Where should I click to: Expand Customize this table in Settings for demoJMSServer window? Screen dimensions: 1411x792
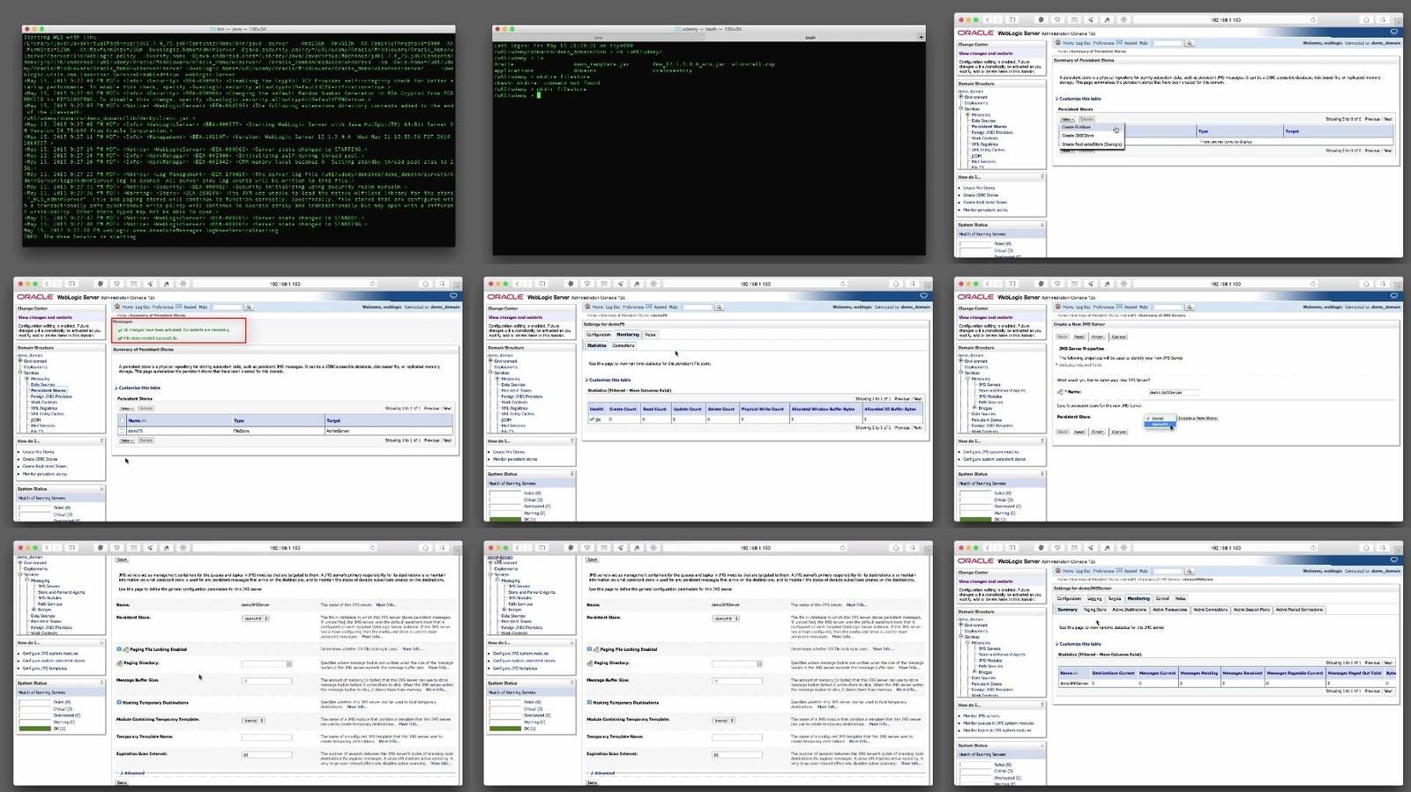(1079, 644)
